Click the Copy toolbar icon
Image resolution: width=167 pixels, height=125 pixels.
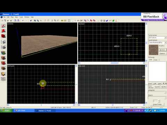[55, 20]
